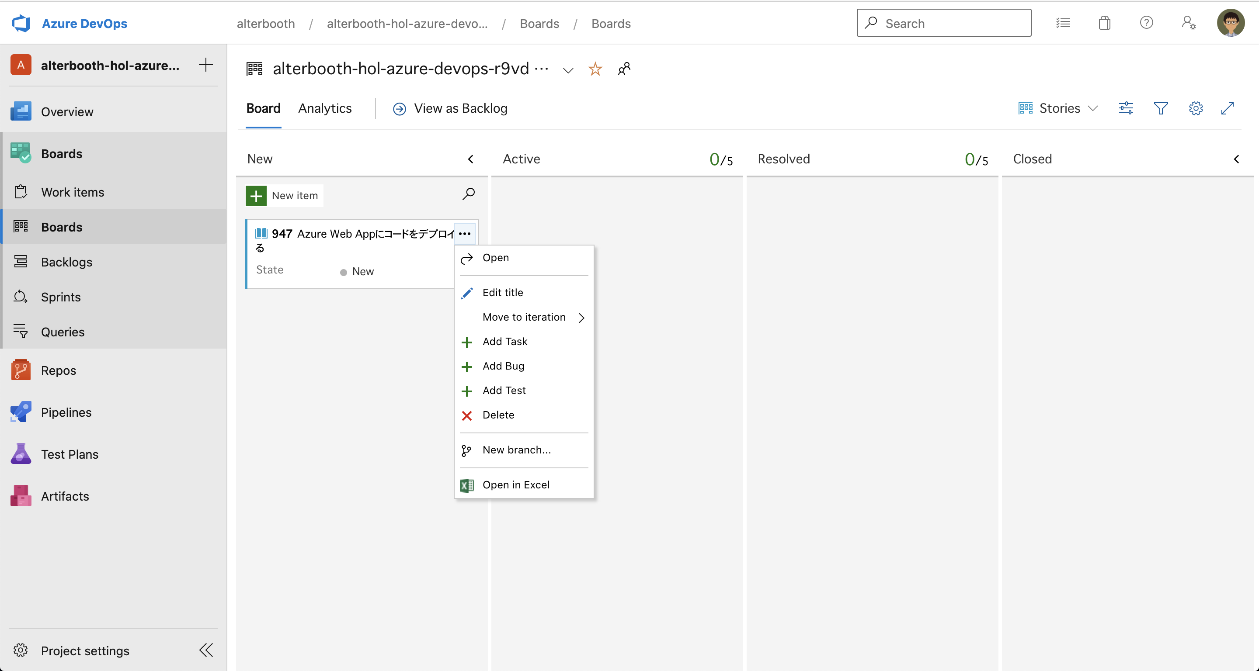Click the green New item button

click(x=284, y=195)
